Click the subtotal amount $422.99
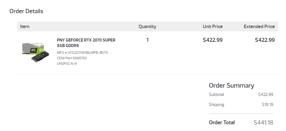The image size is (286, 131). click(x=265, y=94)
